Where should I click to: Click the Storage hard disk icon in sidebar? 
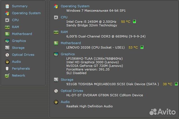[7, 48]
